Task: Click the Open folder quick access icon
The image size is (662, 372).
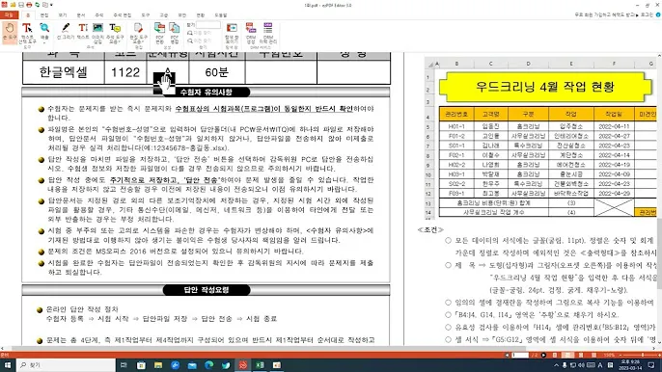Action: coord(14,5)
